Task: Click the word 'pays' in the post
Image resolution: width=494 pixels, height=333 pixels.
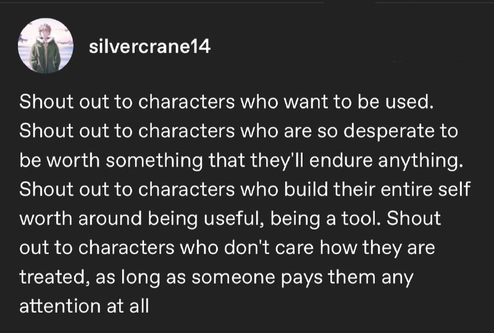Action: pyautogui.click(x=301, y=278)
